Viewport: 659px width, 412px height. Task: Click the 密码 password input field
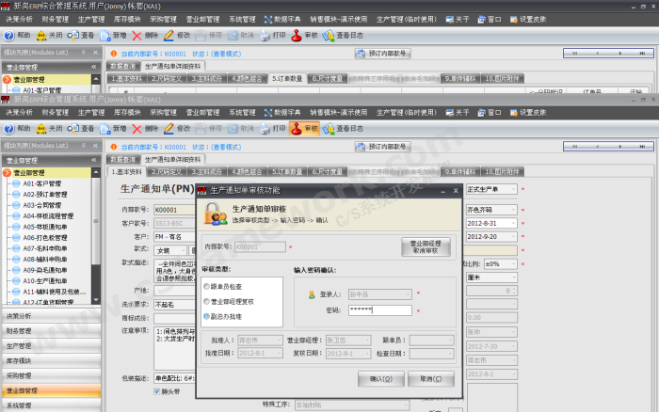[378, 309]
